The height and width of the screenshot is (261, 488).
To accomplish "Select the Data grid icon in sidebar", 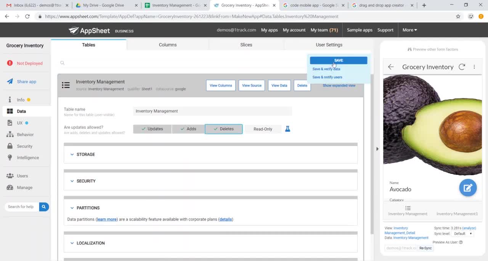I will [10, 111].
